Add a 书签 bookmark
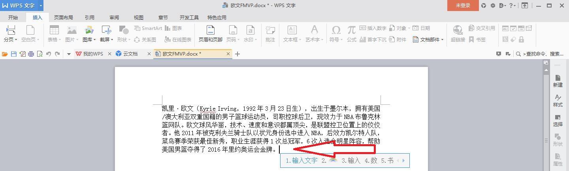 click(x=477, y=39)
